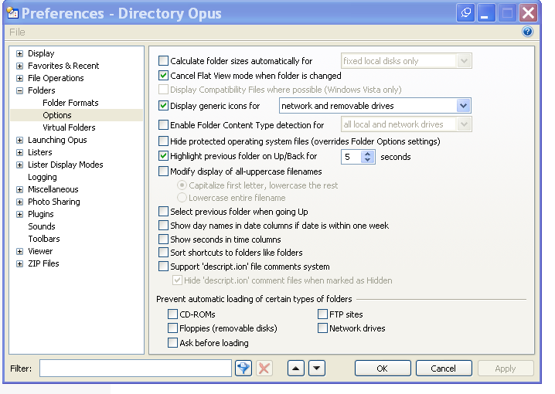Click the Preferences window title icon
The width and height of the screenshot is (555, 394).
point(12,13)
